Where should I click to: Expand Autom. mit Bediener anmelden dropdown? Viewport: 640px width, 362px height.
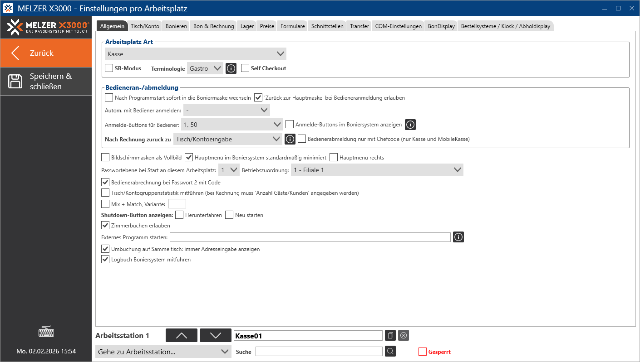[x=226, y=110]
